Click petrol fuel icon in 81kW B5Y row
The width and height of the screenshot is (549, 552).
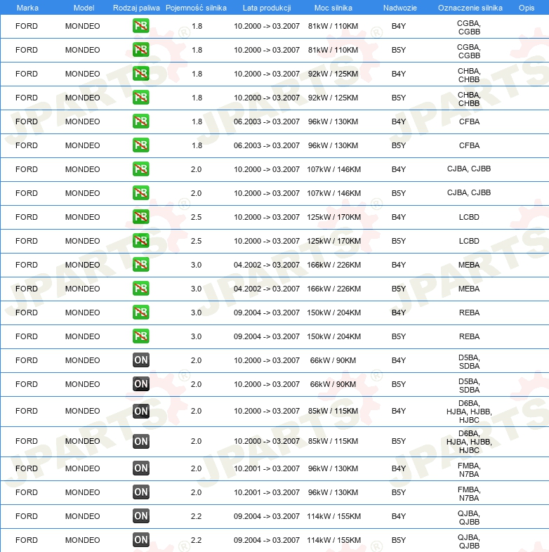141,50
